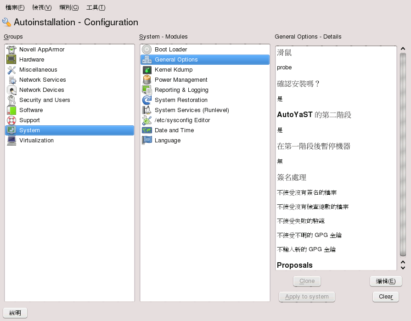Select the /etc/sysconfig Editor icon
The image size is (411, 321).
click(147, 120)
